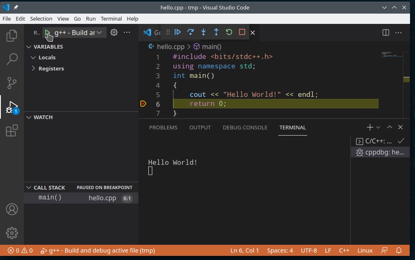Open the Extensions view
The image size is (415, 260).
(x=12, y=131)
